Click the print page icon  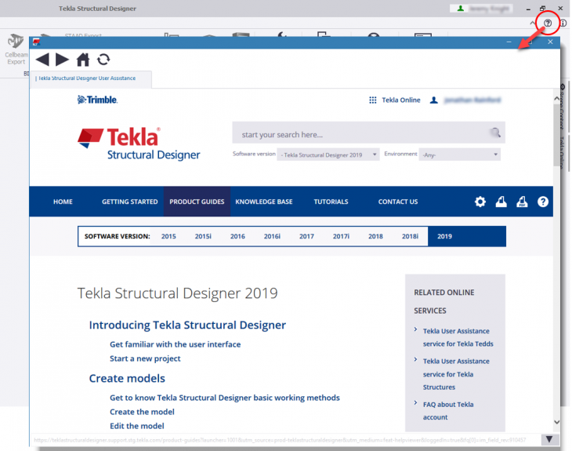tap(501, 202)
